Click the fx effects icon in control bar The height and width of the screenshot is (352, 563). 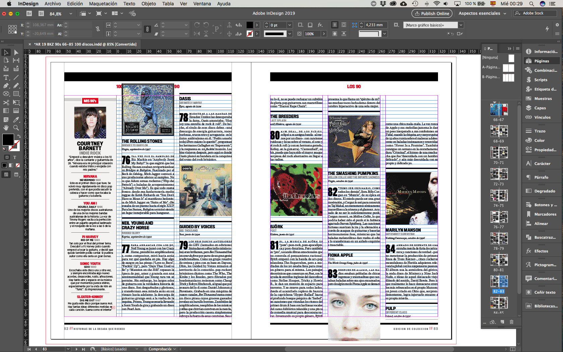click(x=320, y=25)
